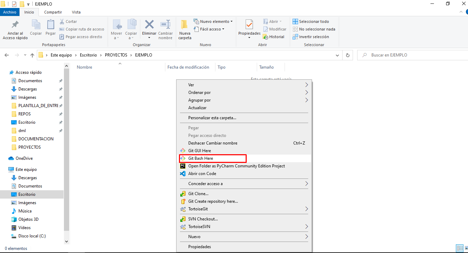Click the Historial ribbon icon
The height and width of the screenshot is (253, 468).
coord(266,37)
